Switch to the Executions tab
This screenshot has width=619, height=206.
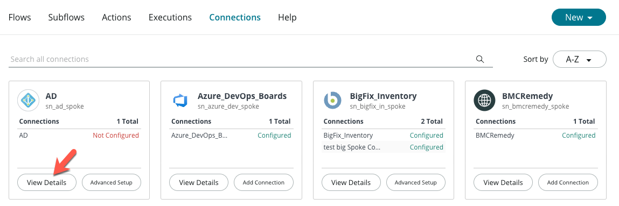click(170, 17)
